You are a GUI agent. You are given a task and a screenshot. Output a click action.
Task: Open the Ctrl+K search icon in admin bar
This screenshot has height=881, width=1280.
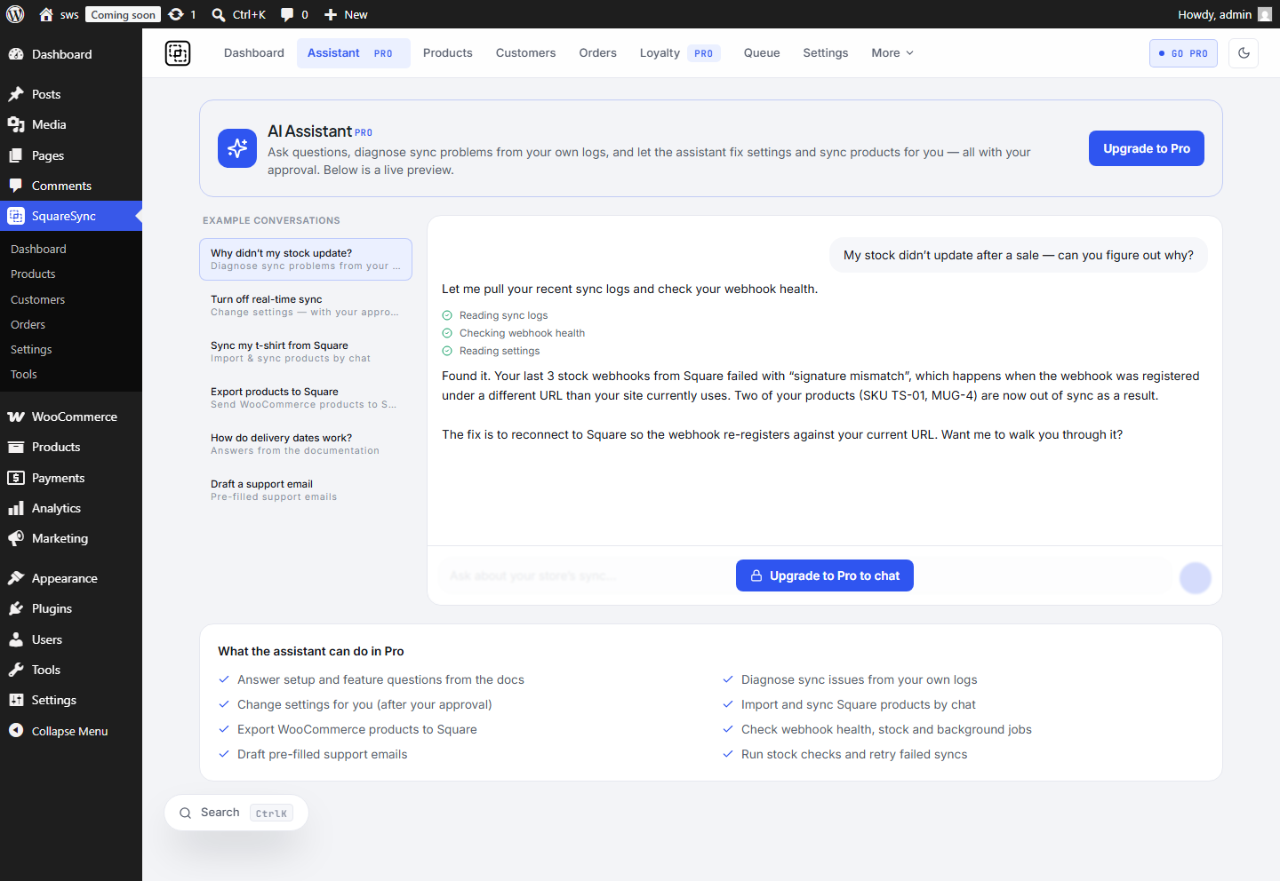coord(219,14)
